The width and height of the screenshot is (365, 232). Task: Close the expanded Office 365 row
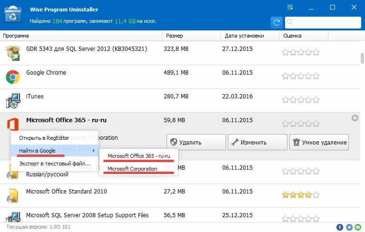pos(355,118)
